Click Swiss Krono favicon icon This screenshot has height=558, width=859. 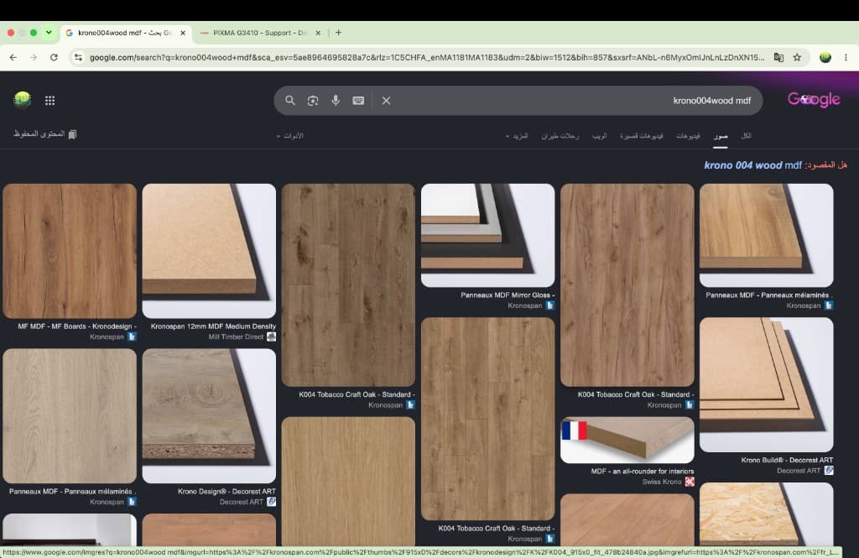click(690, 482)
